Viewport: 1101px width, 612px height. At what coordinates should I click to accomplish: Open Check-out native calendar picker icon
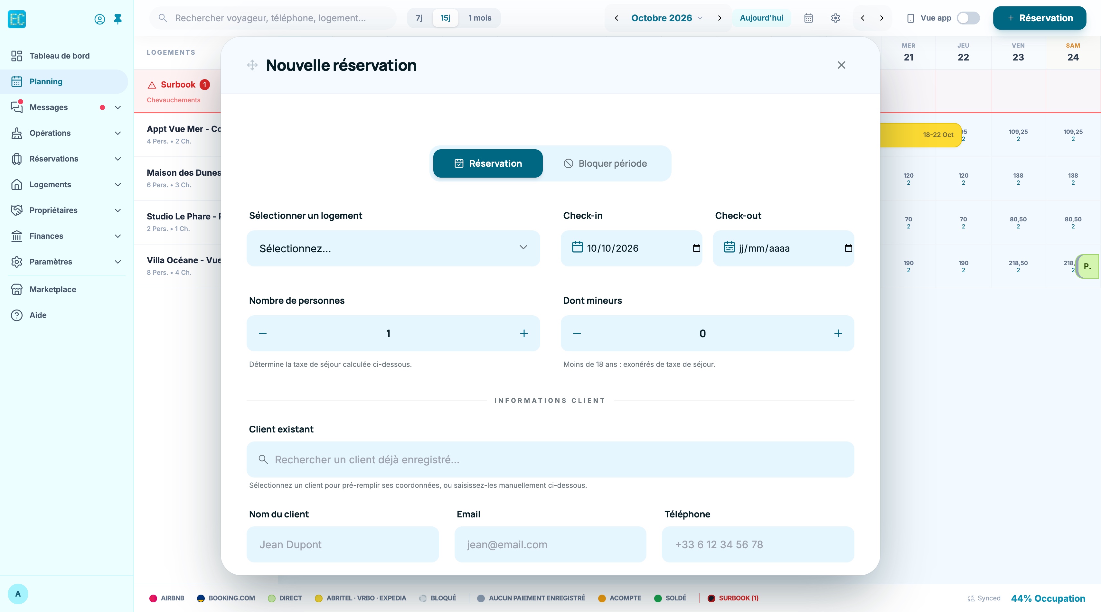point(848,248)
